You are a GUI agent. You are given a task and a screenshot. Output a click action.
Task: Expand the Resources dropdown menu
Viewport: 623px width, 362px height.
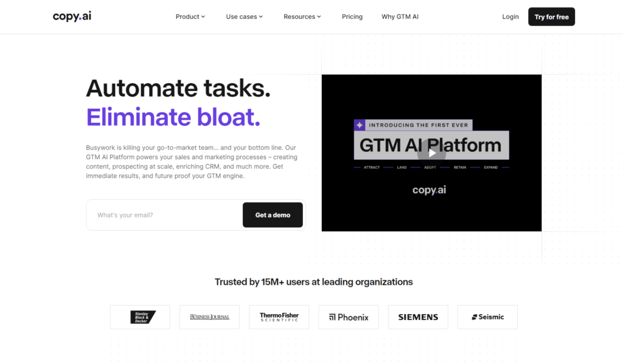pyautogui.click(x=302, y=16)
